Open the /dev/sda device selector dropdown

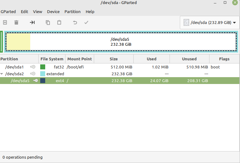click(x=210, y=22)
